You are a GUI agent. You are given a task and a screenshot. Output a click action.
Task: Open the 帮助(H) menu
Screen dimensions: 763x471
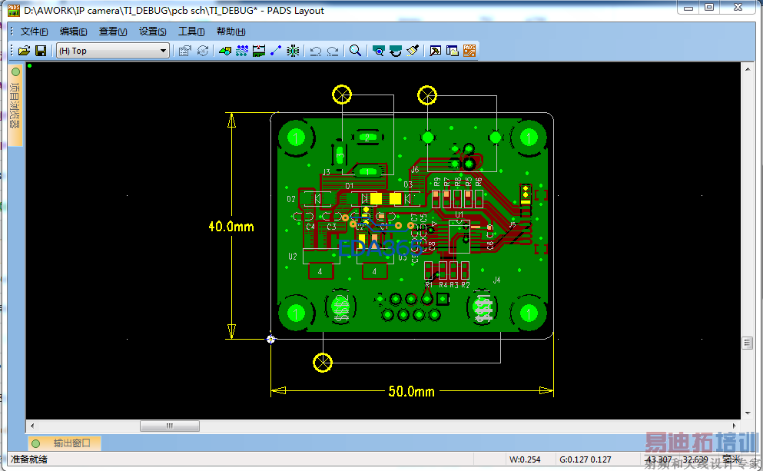pos(231,32)
